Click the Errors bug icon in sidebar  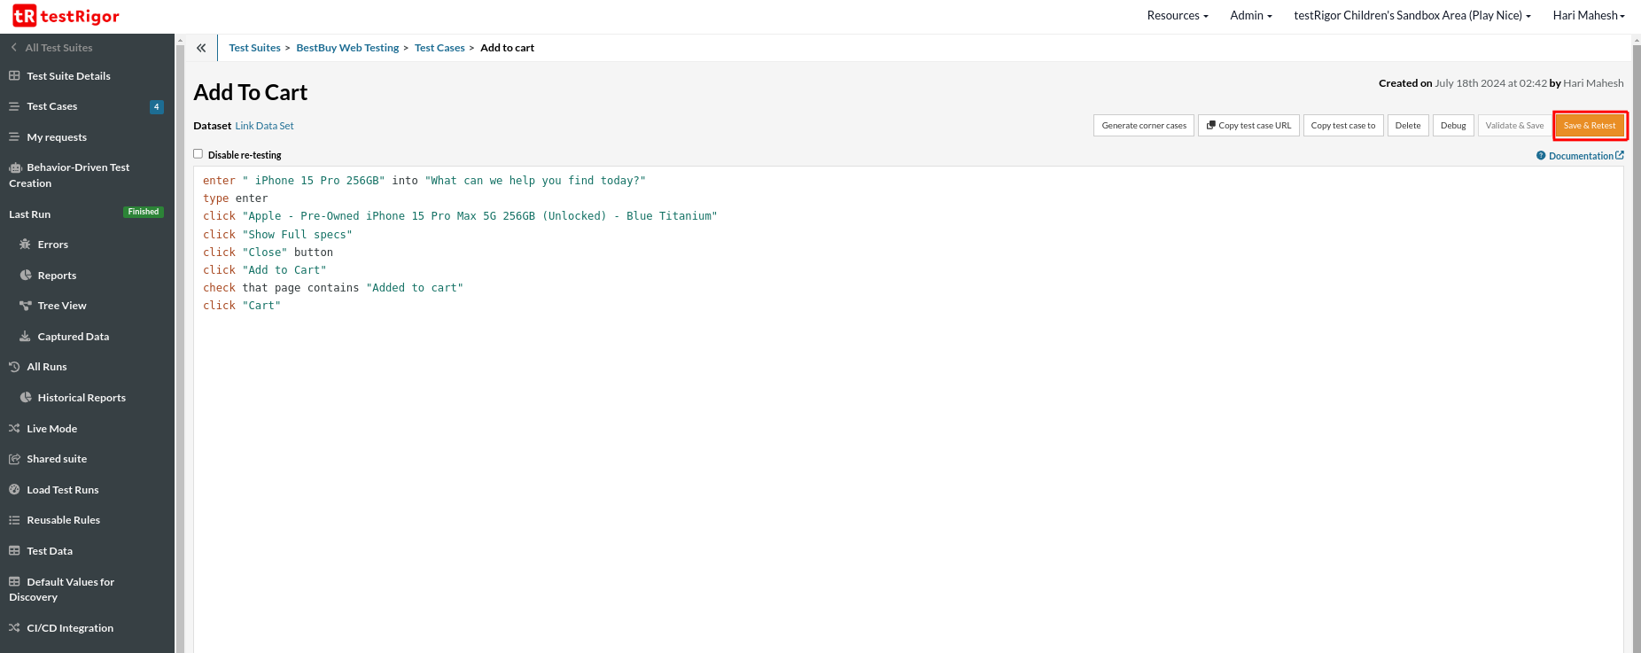25,245
